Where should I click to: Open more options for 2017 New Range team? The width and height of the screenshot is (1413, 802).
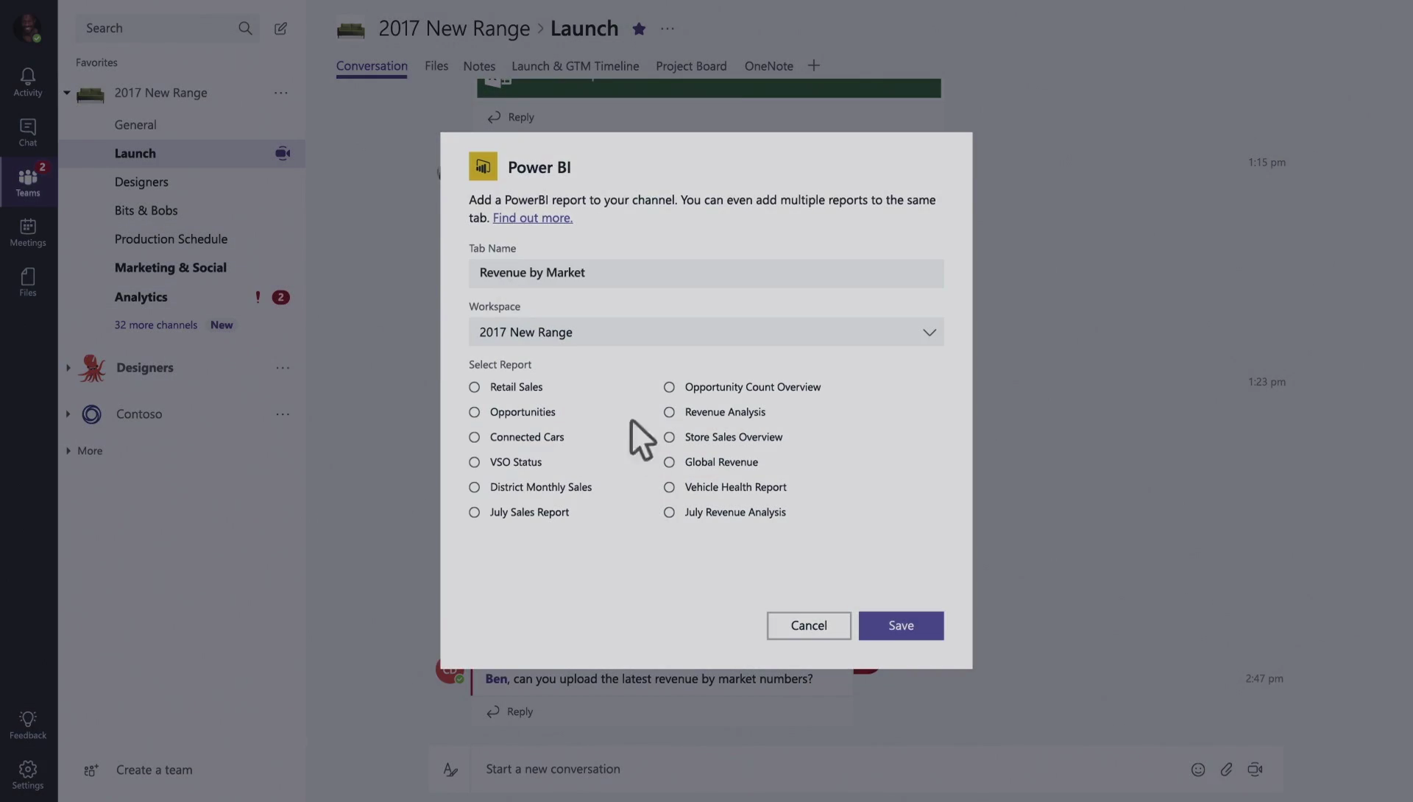point(281,93)
